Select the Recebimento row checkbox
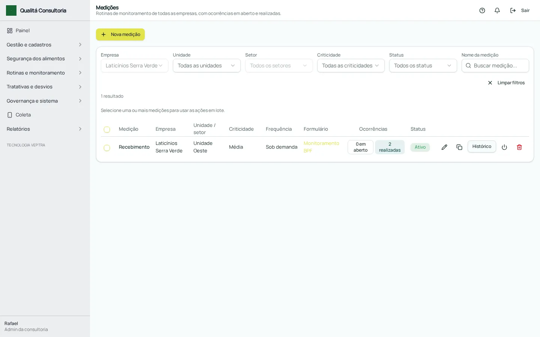This screenshot has height=337, width=540. pyautogui.click(x=107, y=148)
